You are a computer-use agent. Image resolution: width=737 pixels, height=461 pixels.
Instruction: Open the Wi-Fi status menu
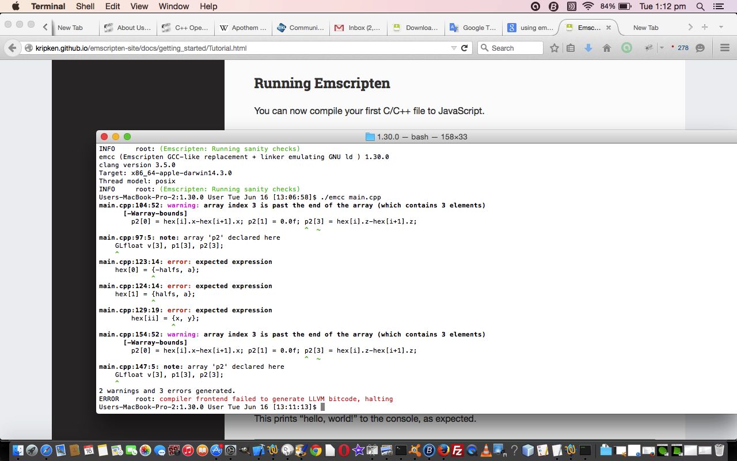point(588,6)
